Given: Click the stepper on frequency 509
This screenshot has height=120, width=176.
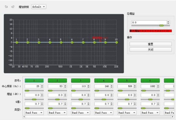Looking at the screenshot, I should pos(135,86).
